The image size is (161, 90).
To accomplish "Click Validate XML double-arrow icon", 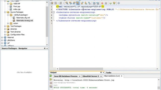I will point(114,3).
